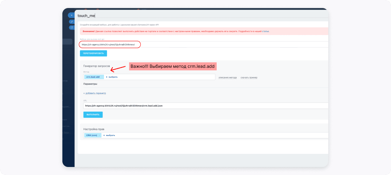This screenshot has width=391, height=175.
Task: Copy link via chain icon on side
Action: click(72, 22)
